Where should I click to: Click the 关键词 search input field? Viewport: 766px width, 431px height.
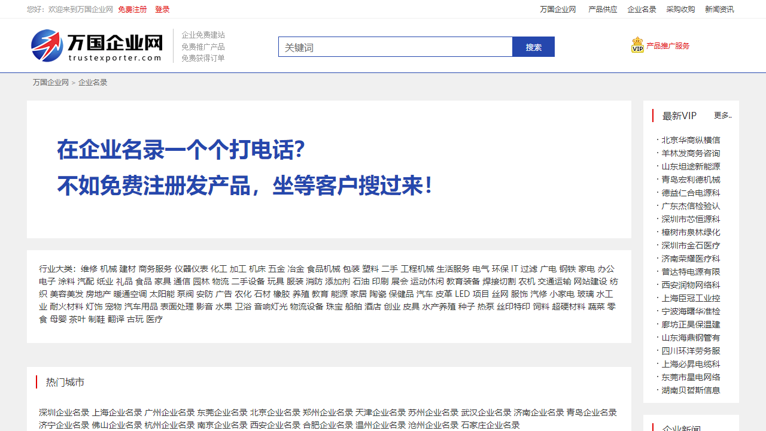(x=395, y=46)
